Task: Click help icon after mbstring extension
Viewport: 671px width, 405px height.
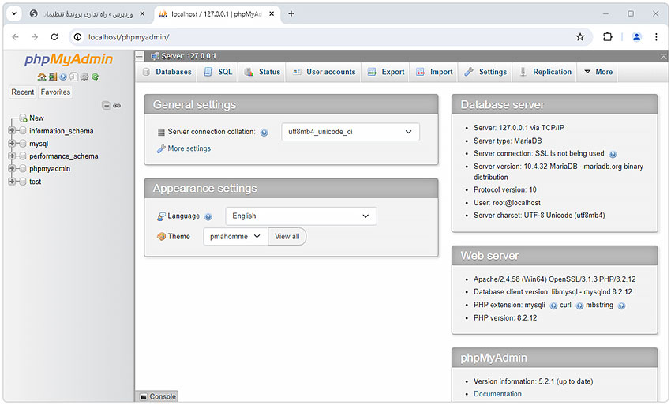Action: pos(622,306)
